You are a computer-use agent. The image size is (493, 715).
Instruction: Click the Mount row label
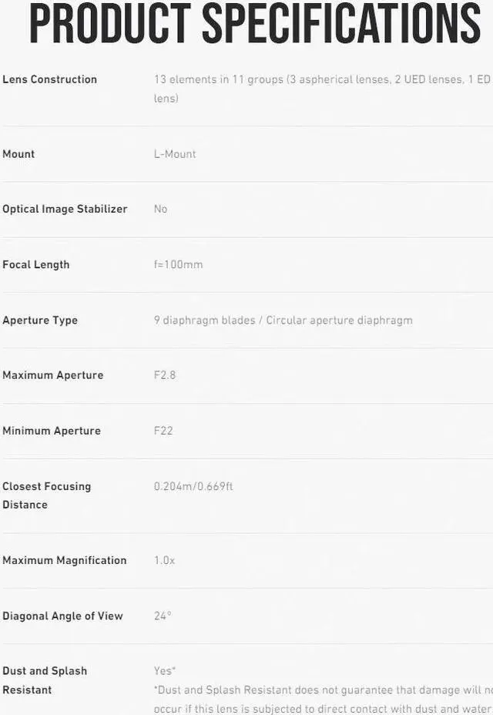(x=18, y=154)
